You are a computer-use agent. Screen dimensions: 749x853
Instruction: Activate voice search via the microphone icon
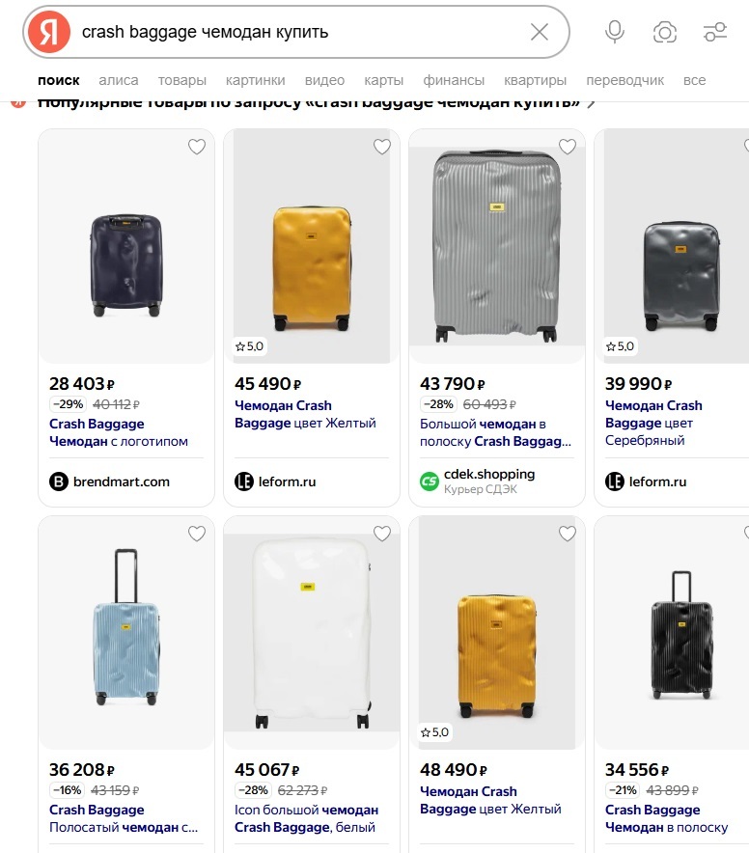pyautogui.click(x=615, y=31)
